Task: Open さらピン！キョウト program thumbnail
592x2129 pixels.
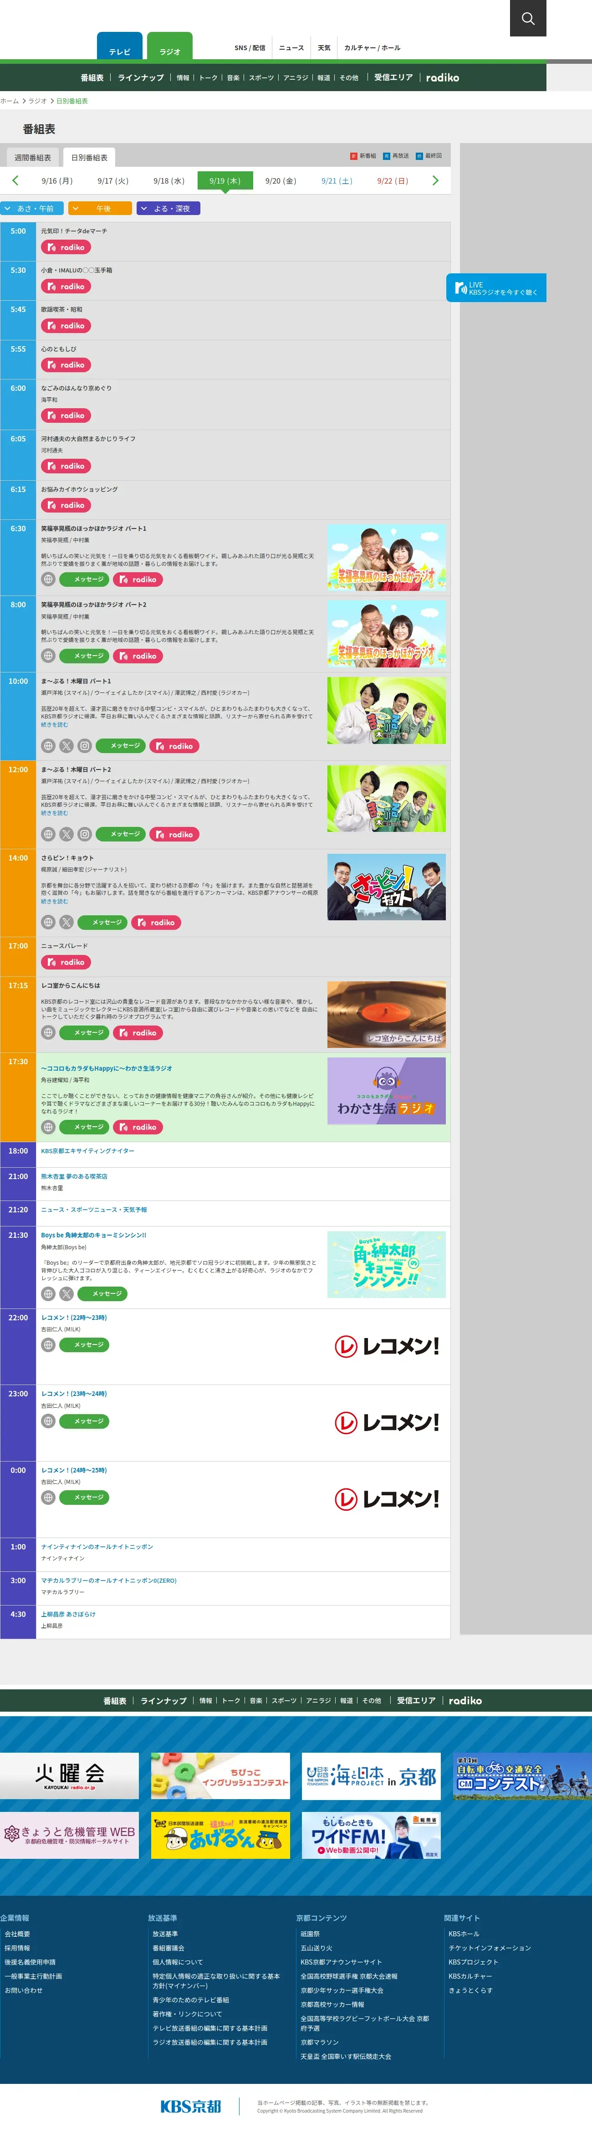Action: pyautogui.click(x=387, y=887)
